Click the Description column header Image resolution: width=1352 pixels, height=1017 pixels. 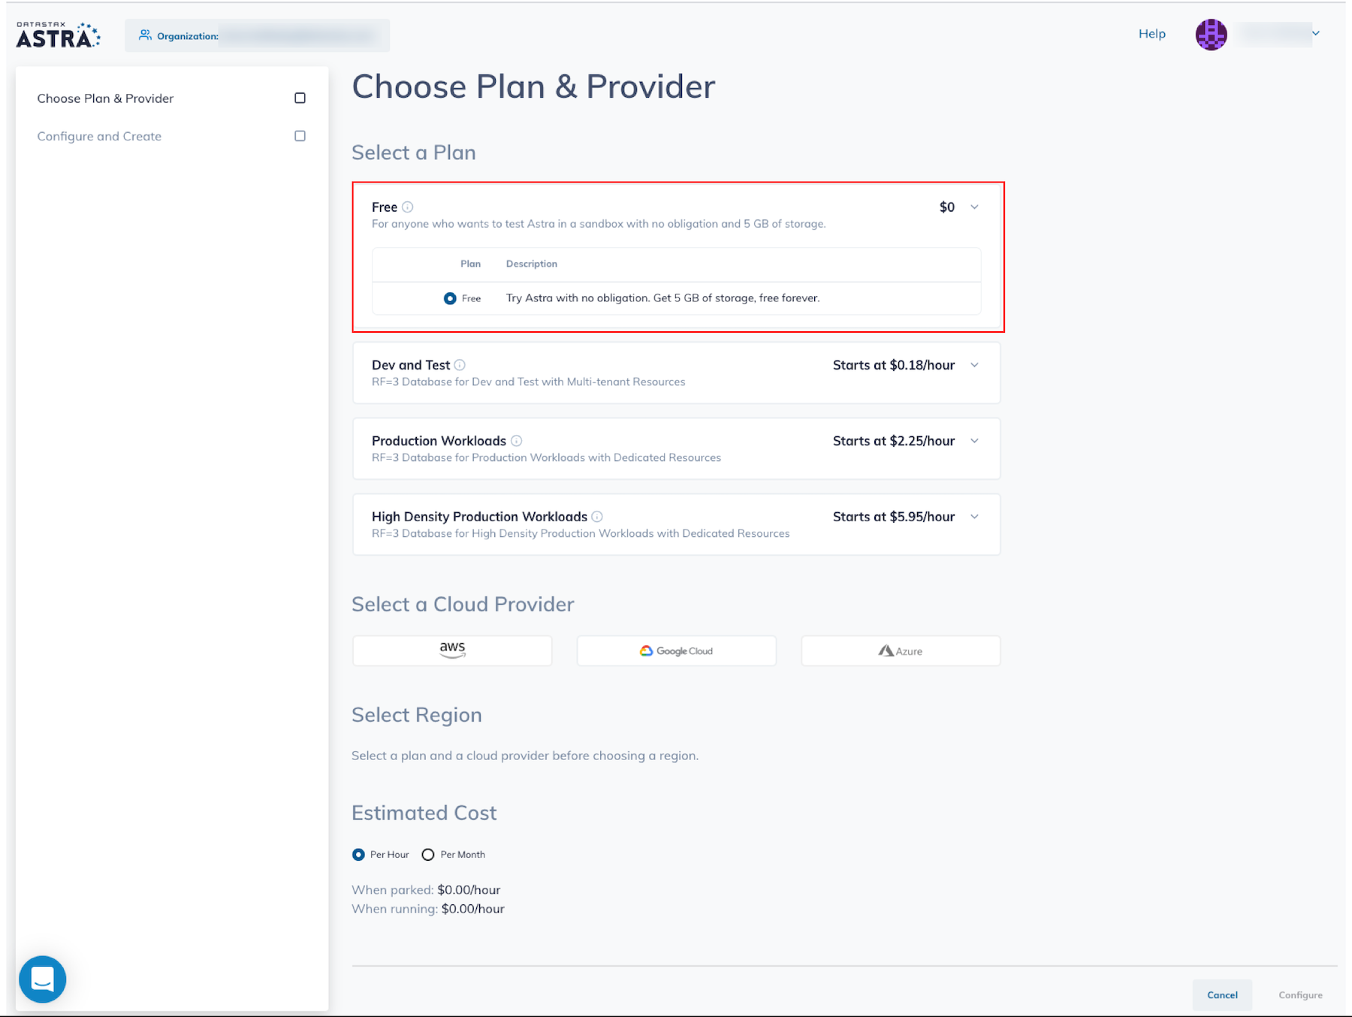coord(532,264)
